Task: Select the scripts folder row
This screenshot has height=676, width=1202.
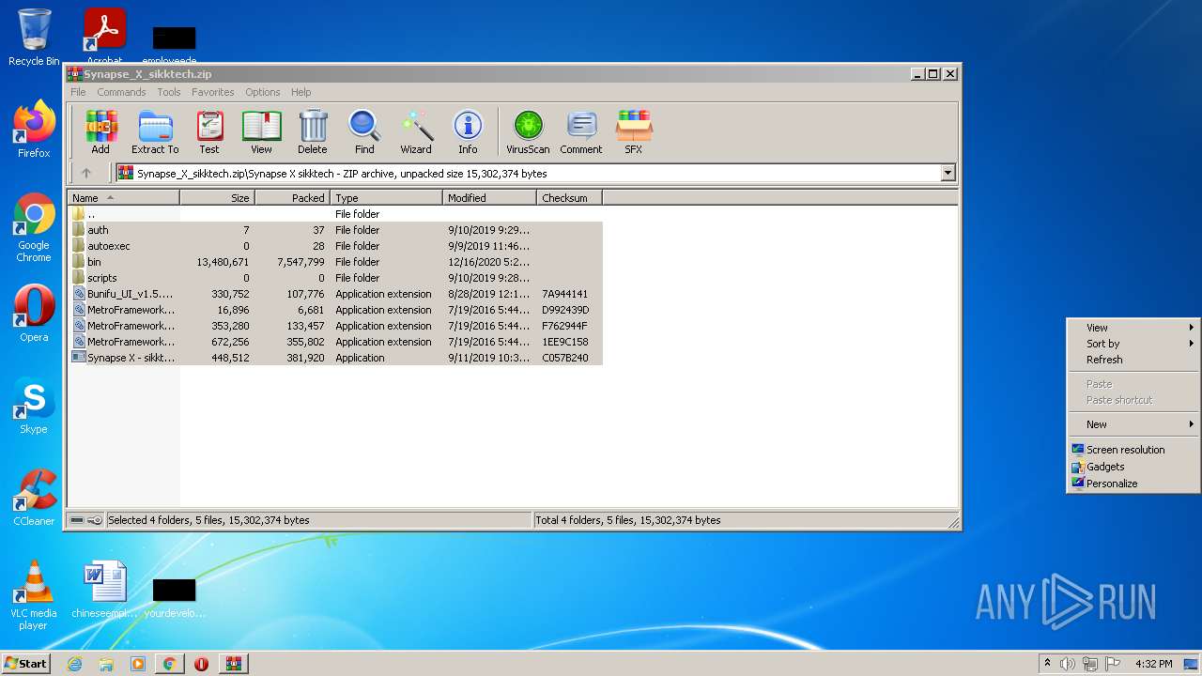Action: click(336, 278)
